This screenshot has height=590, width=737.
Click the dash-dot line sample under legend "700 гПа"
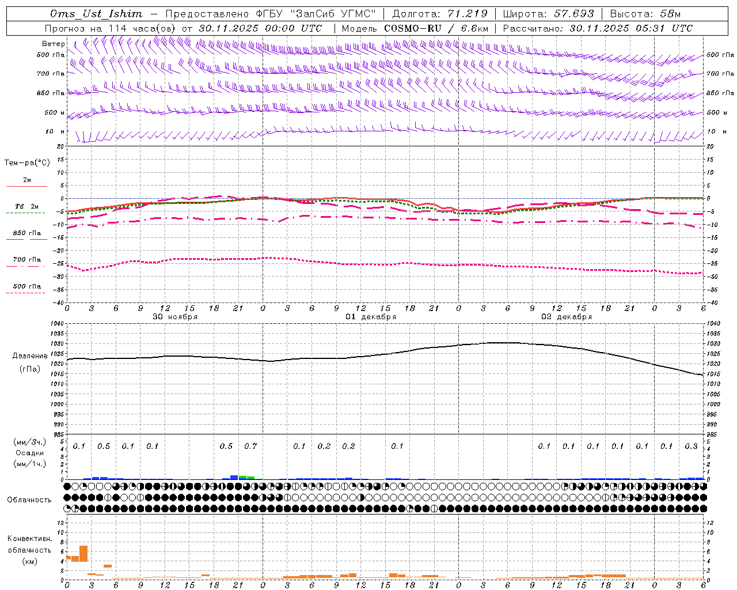click(x=25, y=266)
